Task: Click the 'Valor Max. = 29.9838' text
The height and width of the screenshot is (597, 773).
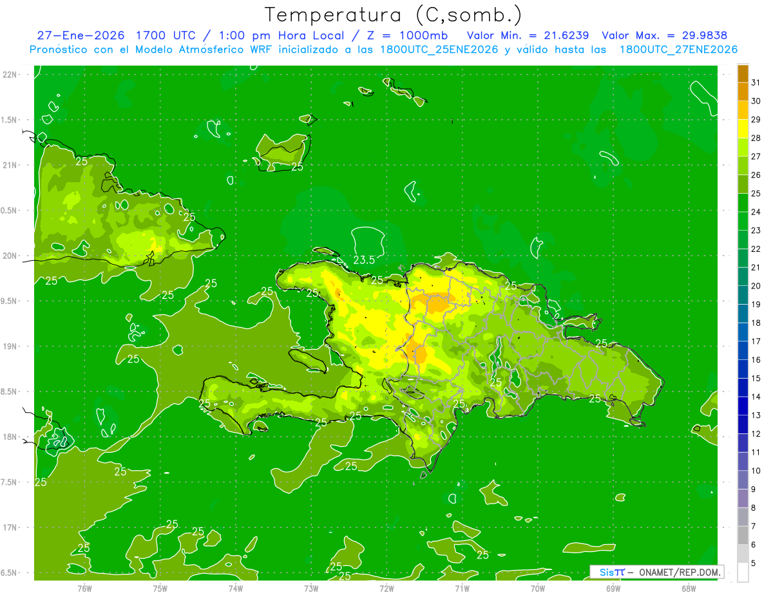Action: tap(664, 35)
